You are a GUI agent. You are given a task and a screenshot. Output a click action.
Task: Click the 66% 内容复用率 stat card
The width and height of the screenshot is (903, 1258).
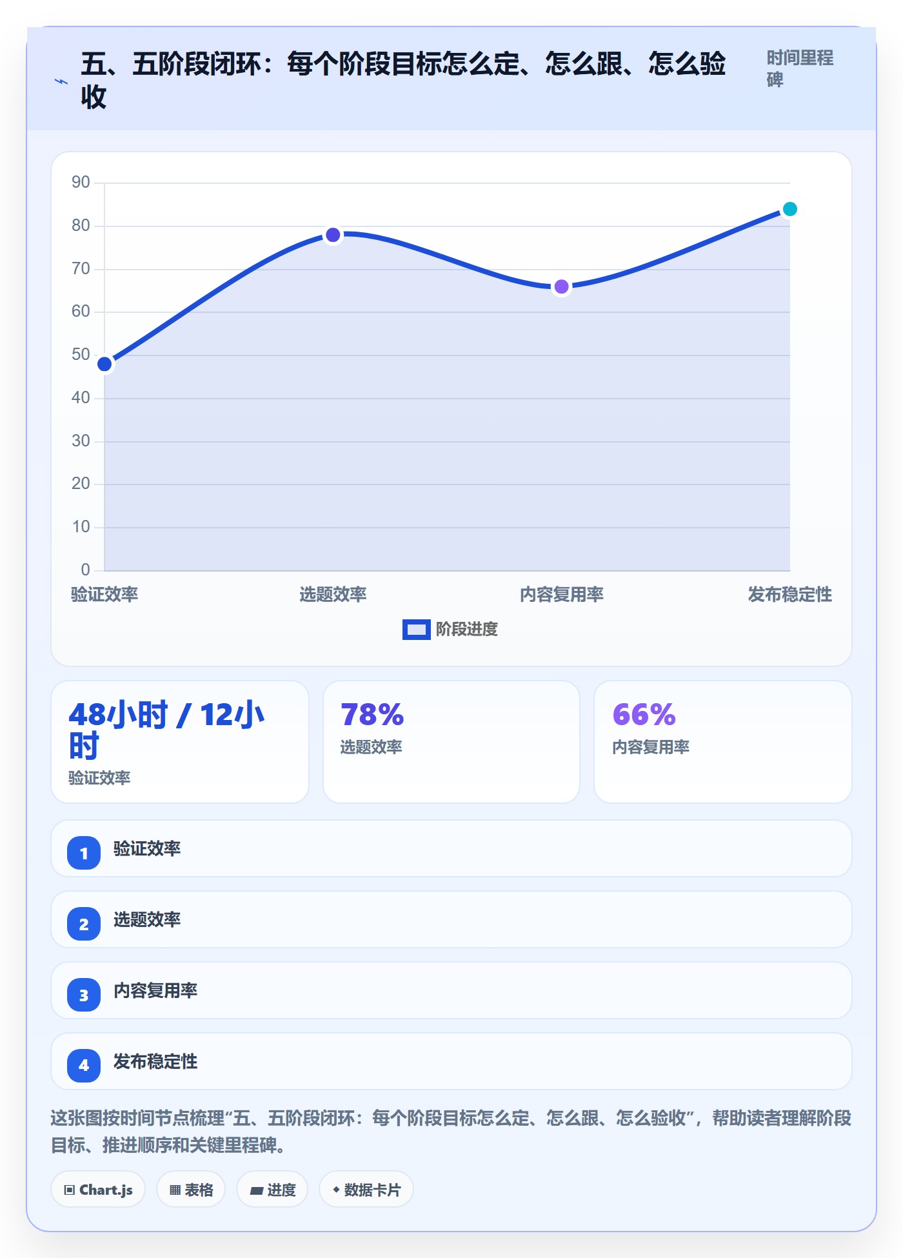pyautogui.click(x=723, y=742)
